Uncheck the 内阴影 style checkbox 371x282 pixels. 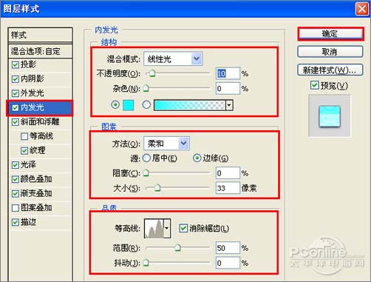pos(16,79)
